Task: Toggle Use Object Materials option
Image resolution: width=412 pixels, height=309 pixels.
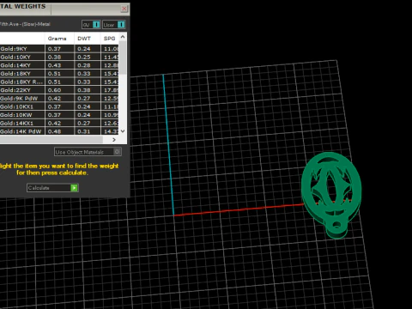Action: [88, 152]
